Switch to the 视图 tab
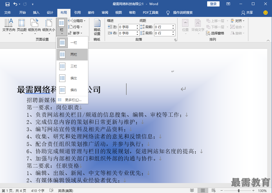This screenshot has height=193, width=272. (118, 13)
